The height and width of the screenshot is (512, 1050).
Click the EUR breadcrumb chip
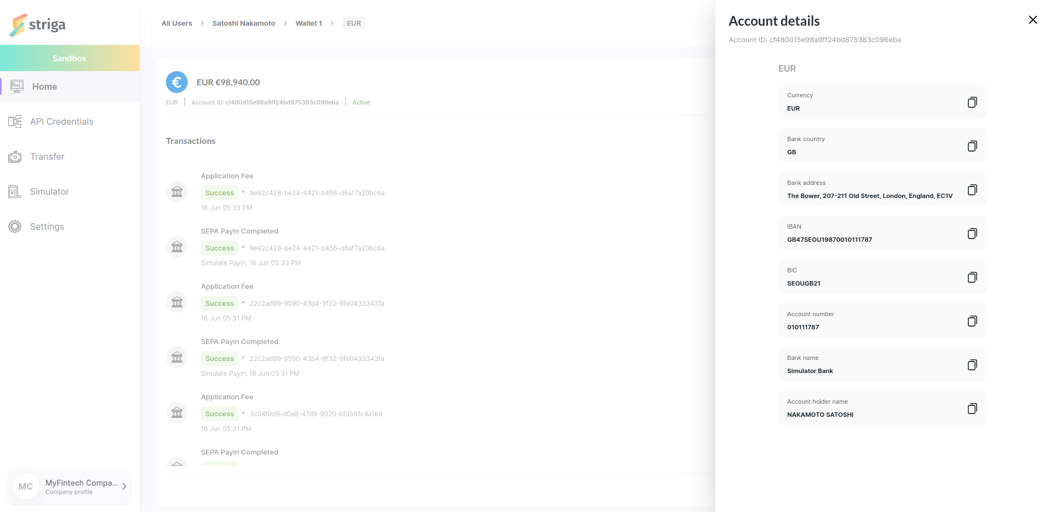tap(354, 23)
